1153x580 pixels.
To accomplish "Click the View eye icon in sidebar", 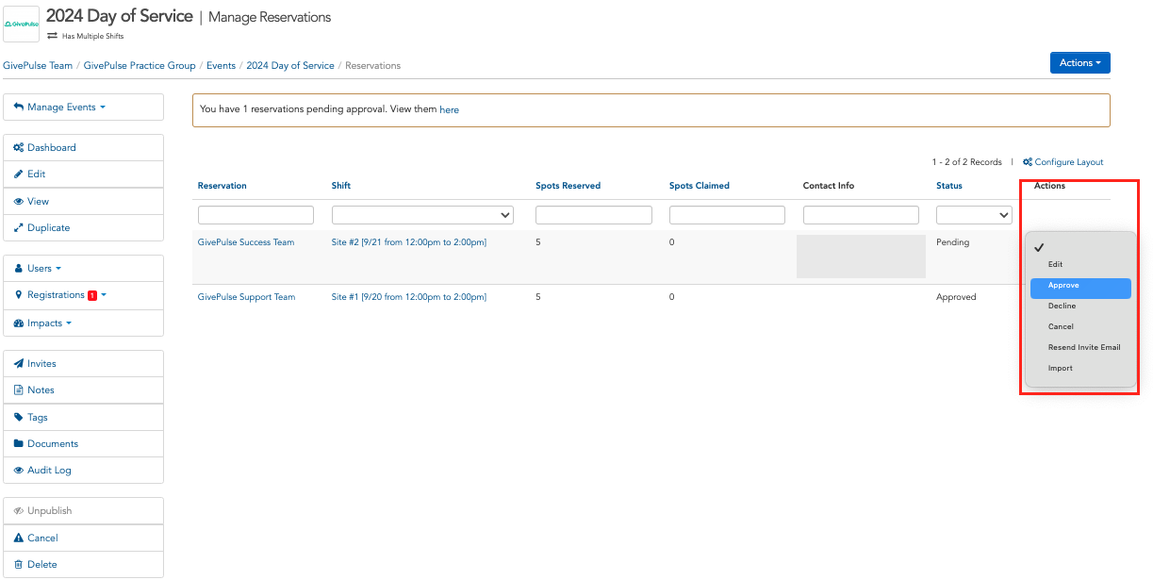I will (x=19, y=202).
